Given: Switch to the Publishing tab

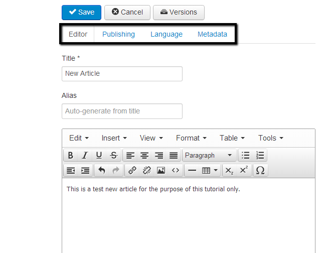Looking at the screenshot, I should tap(118, 35).
